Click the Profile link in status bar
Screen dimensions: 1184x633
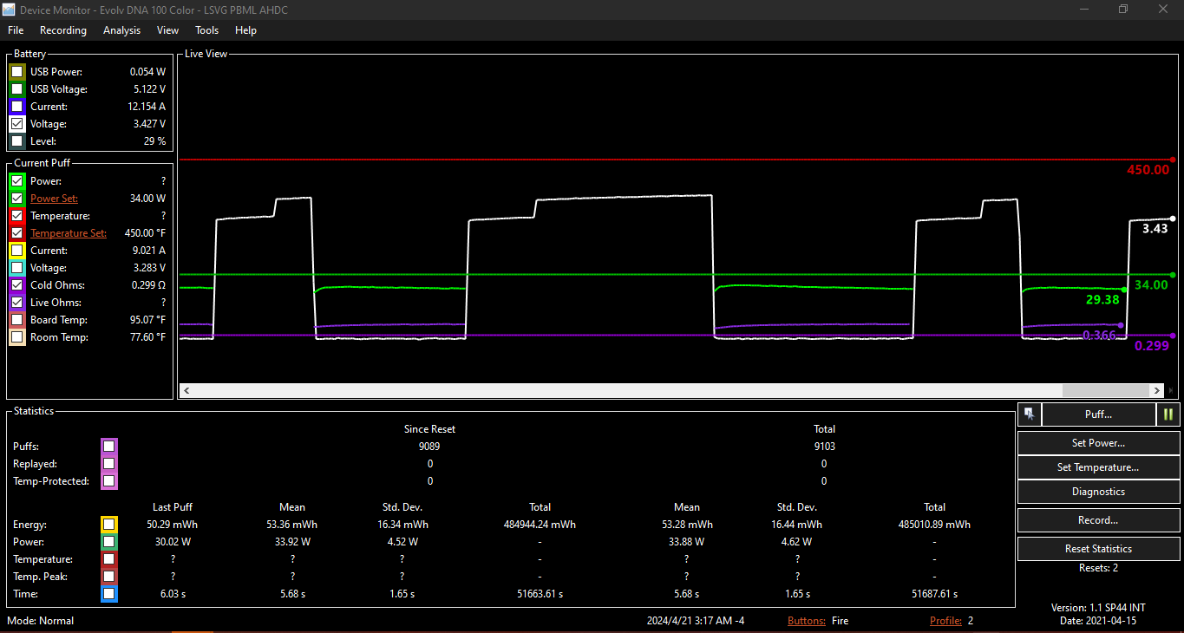945,621
